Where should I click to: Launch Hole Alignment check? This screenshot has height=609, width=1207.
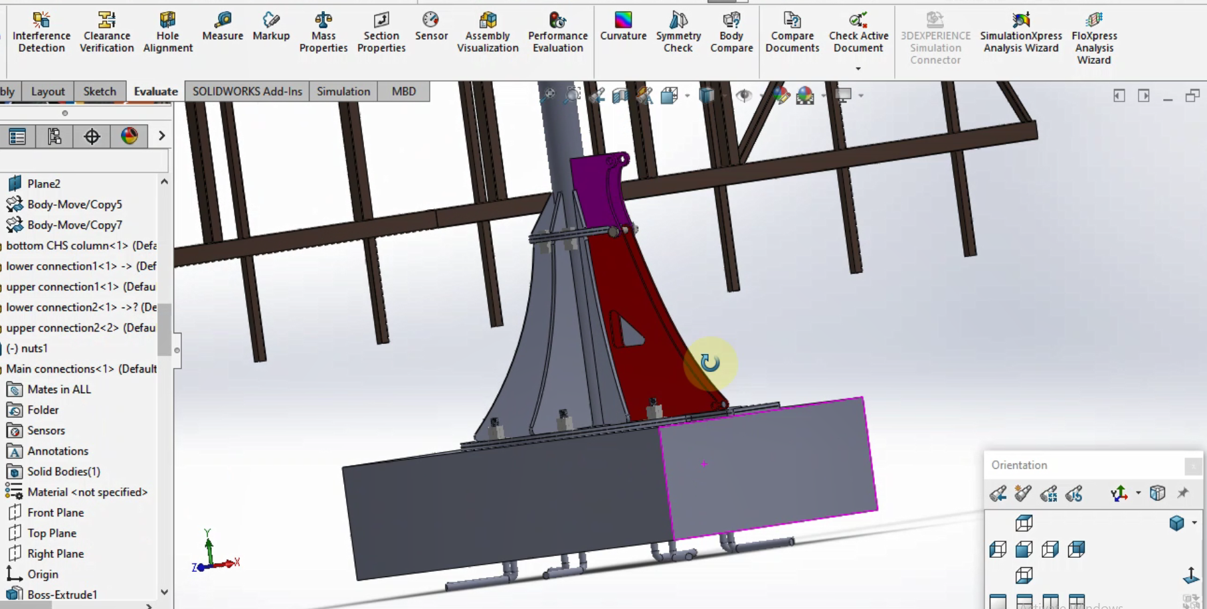point(167,32)
